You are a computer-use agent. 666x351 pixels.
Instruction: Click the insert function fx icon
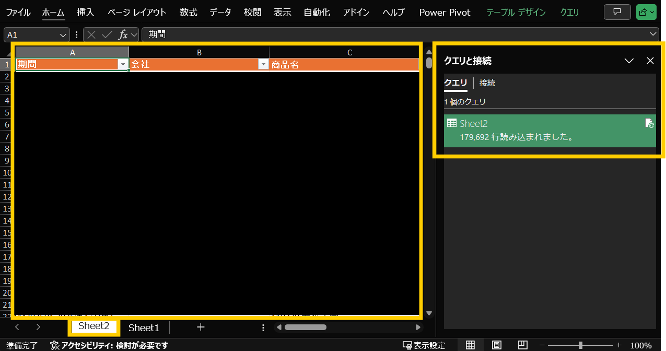click(123, 34)
